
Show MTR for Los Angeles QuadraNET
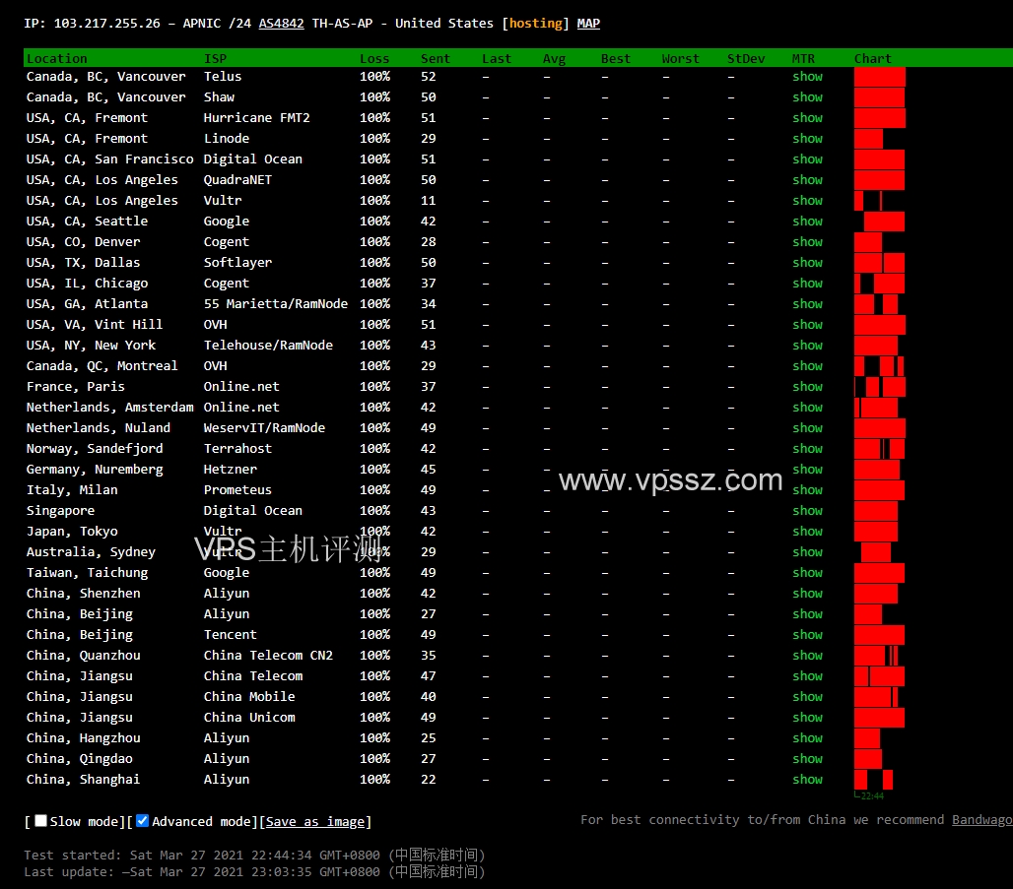tap(808, 179)
